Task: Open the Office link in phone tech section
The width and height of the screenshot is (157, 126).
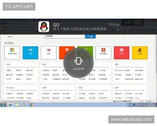Action: [20, 98]
